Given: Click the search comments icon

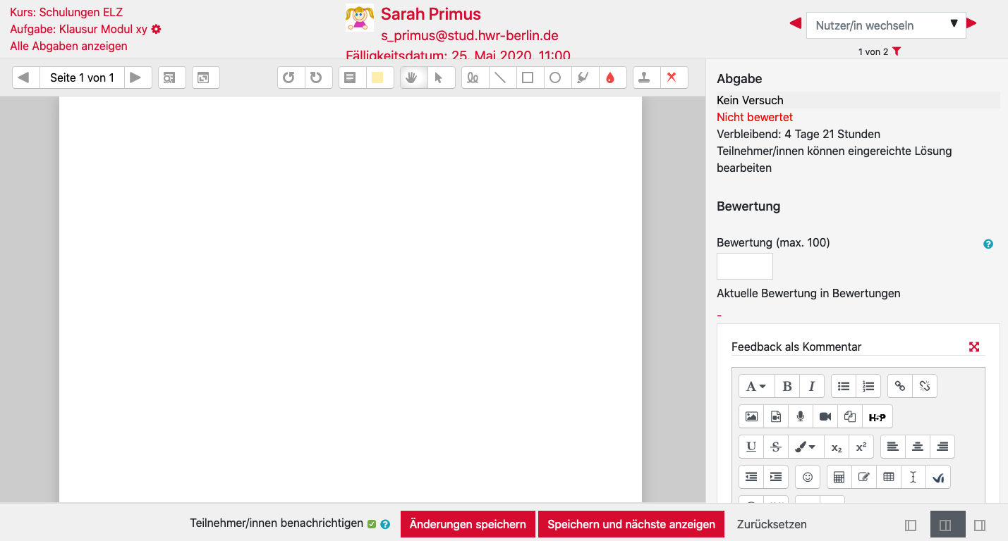Looking at the screenshot, I should pos(169,77).
